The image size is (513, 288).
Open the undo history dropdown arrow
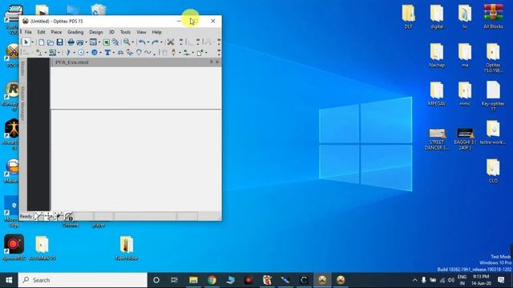point(148,42)
